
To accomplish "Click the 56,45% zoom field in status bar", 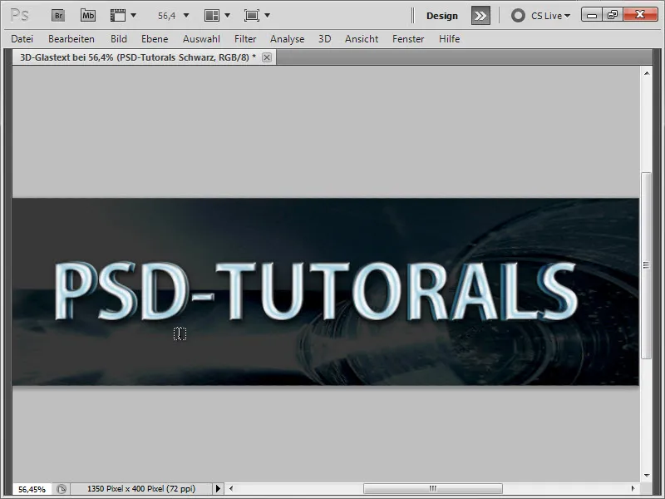I will (x=32, y=489).
